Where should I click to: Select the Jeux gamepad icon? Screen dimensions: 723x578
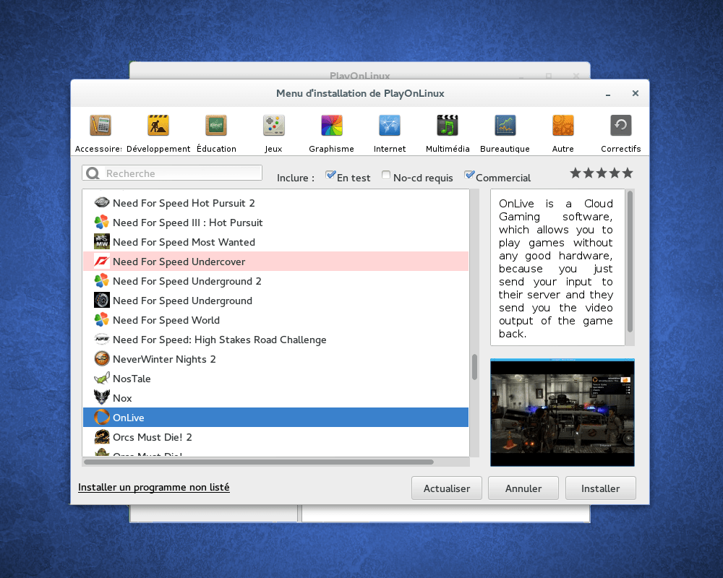[273, 126]
